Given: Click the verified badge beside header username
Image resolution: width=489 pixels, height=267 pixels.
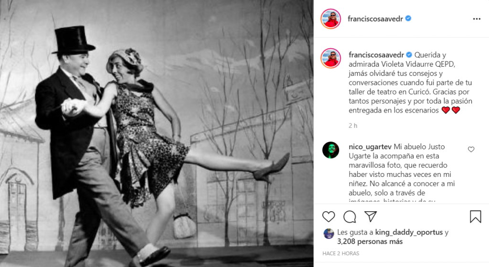Looking at the screenshot, I should [x=408, y=19].
